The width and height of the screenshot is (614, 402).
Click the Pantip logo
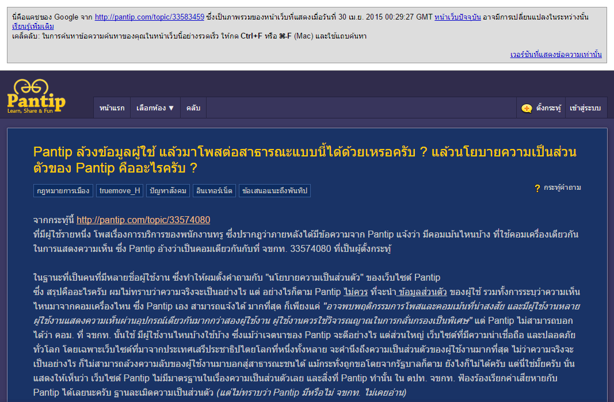36,96
